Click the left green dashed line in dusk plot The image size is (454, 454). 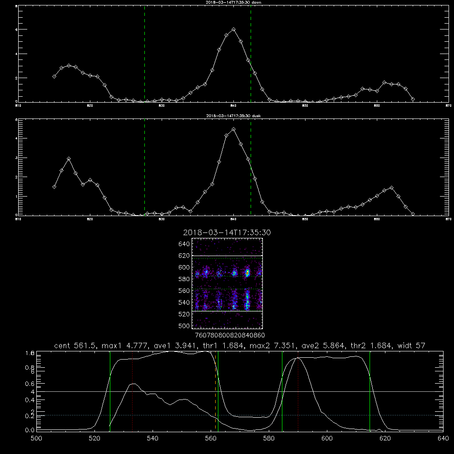(144, 167)
